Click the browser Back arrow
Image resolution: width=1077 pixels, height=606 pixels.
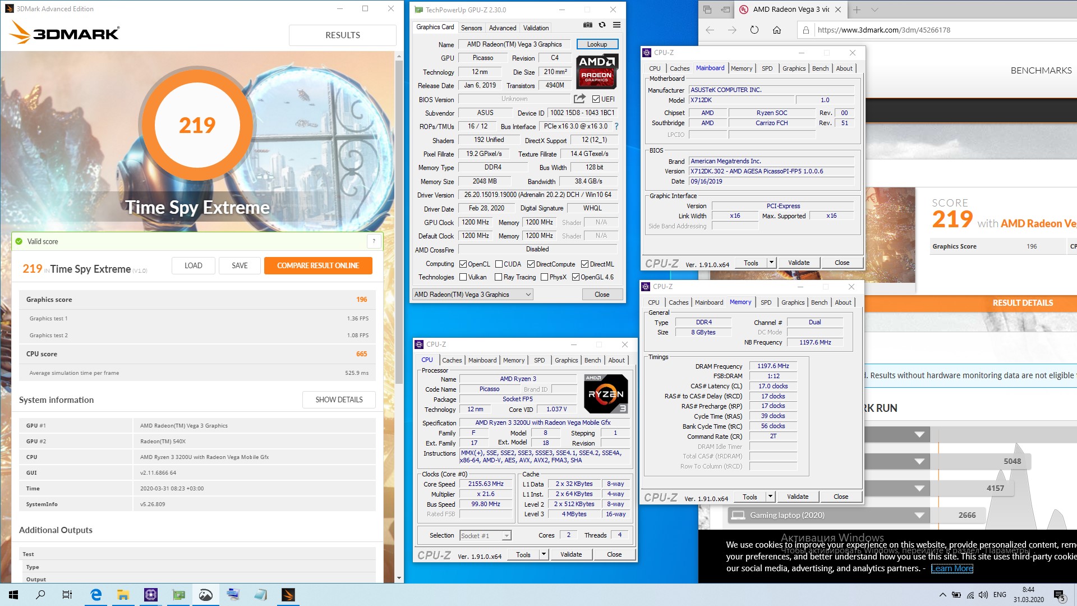click(x=710, y=30)
